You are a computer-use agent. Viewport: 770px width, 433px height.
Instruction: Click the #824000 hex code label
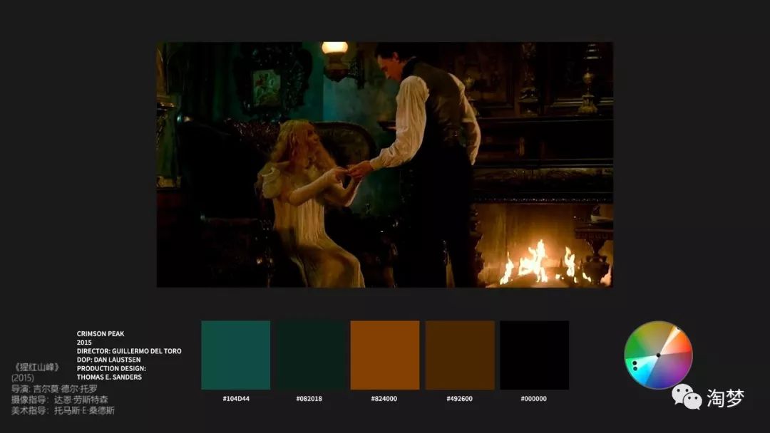coord(384,399)
